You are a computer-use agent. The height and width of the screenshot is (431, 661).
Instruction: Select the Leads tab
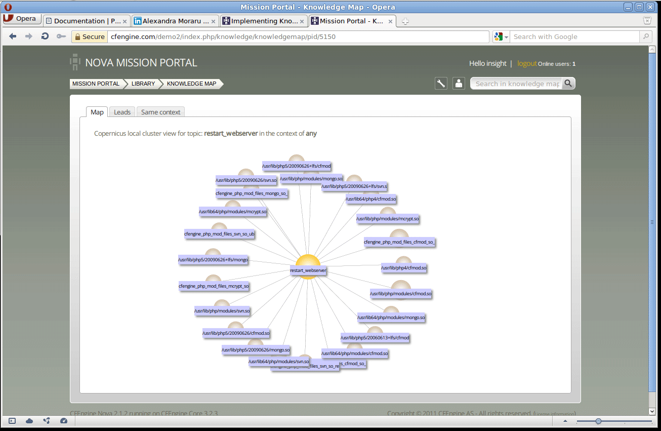coord(122,112)
